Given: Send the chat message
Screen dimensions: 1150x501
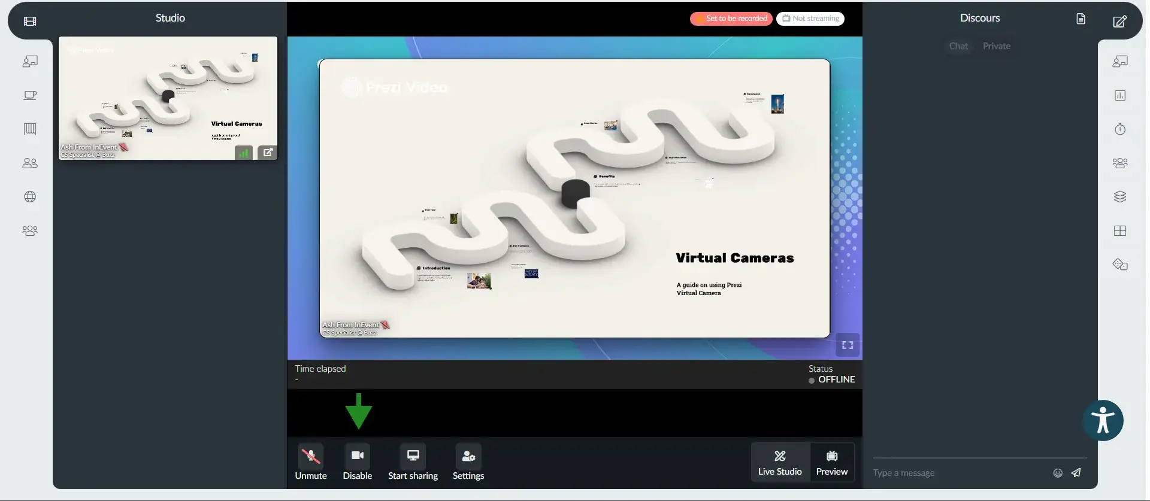Looking at the screenshot, I should [1076, 472].
